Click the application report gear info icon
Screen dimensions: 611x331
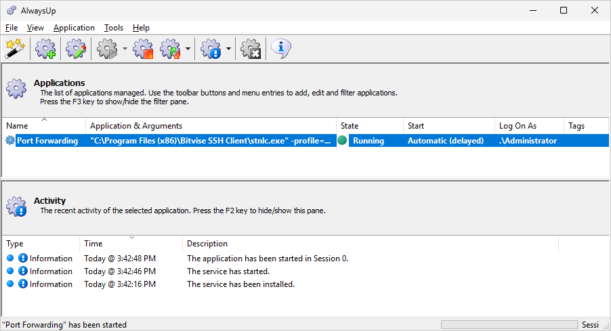[211, 49]
